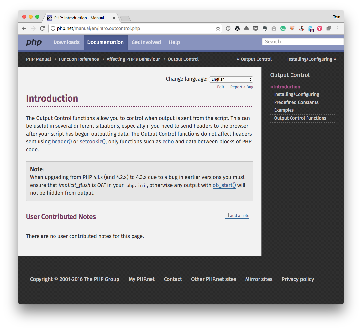Click the ob_start() link
The height and width of the screenshot is (330, 362).
pyautogui.click(x=224, y=185)
